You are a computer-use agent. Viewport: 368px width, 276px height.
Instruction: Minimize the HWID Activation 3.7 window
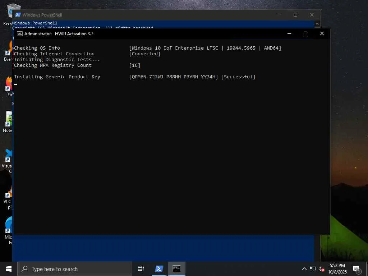[x=289, y=33]
